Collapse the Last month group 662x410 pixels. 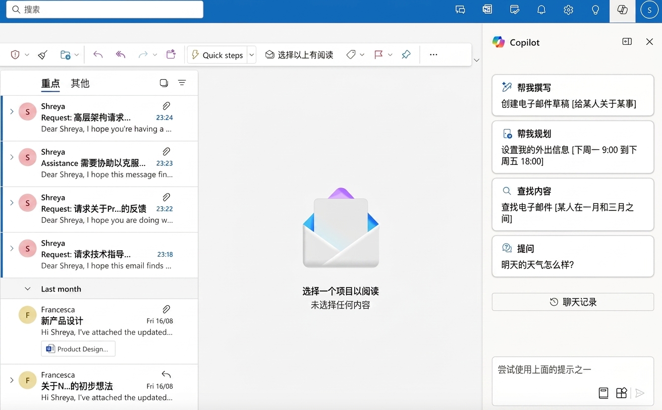tap(28, 289)
